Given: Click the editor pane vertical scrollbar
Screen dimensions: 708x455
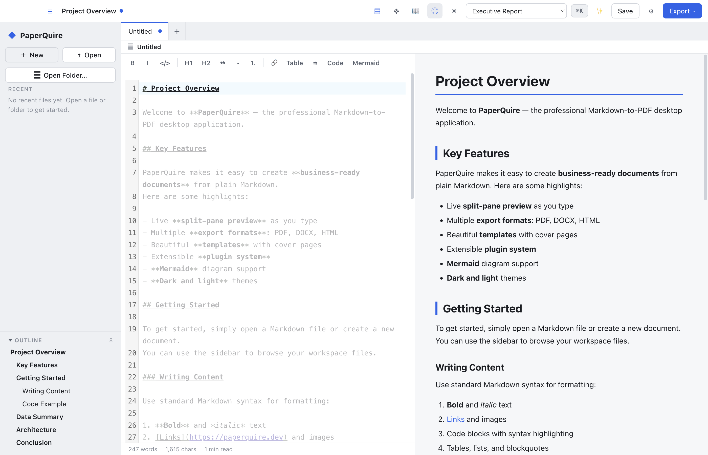Looking at the screenshot, I should pos(412,136).
